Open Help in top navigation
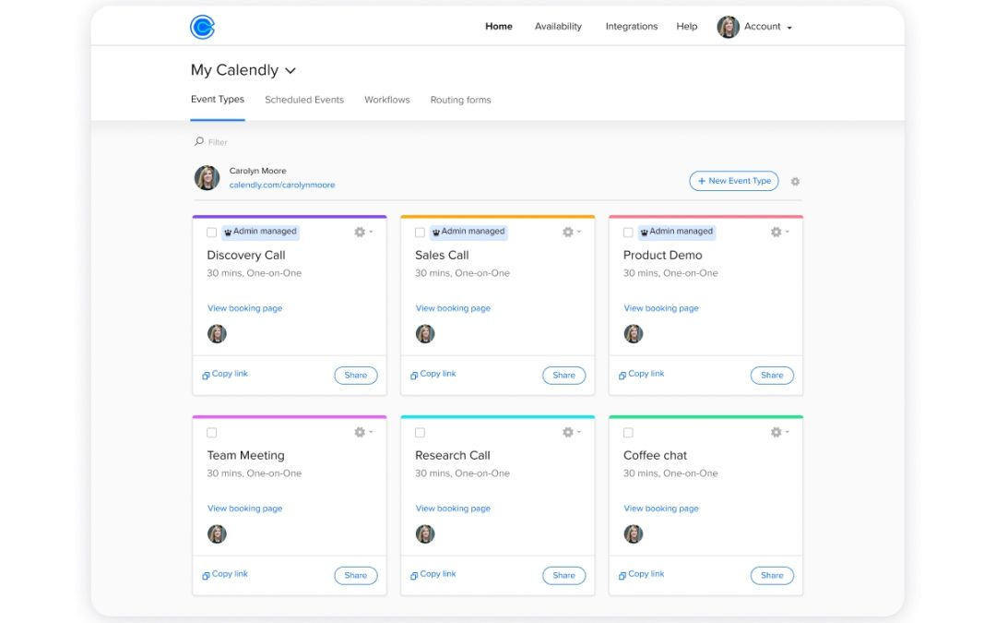 coord(687,26)
